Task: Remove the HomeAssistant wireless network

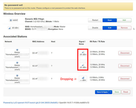Action: pos(124,28)
